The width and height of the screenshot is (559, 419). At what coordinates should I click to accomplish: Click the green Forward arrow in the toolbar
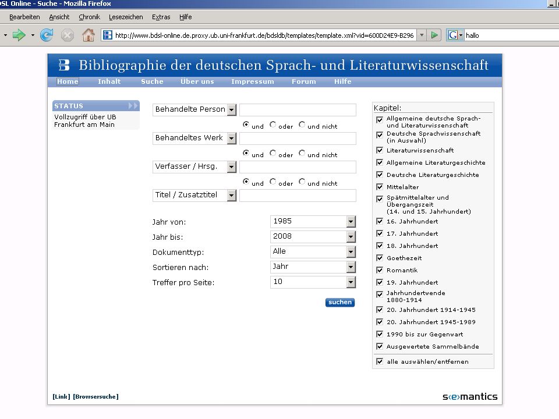[x=19, y=35]
